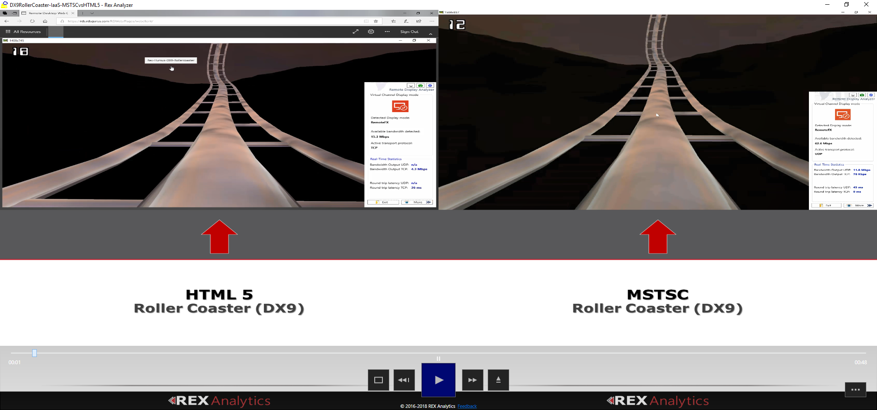Click Sign Out in the web client

point(409,32)
